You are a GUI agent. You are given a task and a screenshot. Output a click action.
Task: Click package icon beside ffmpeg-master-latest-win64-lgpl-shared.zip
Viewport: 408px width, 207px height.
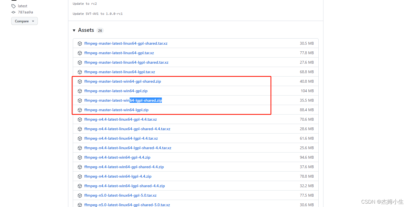(80, 101)
